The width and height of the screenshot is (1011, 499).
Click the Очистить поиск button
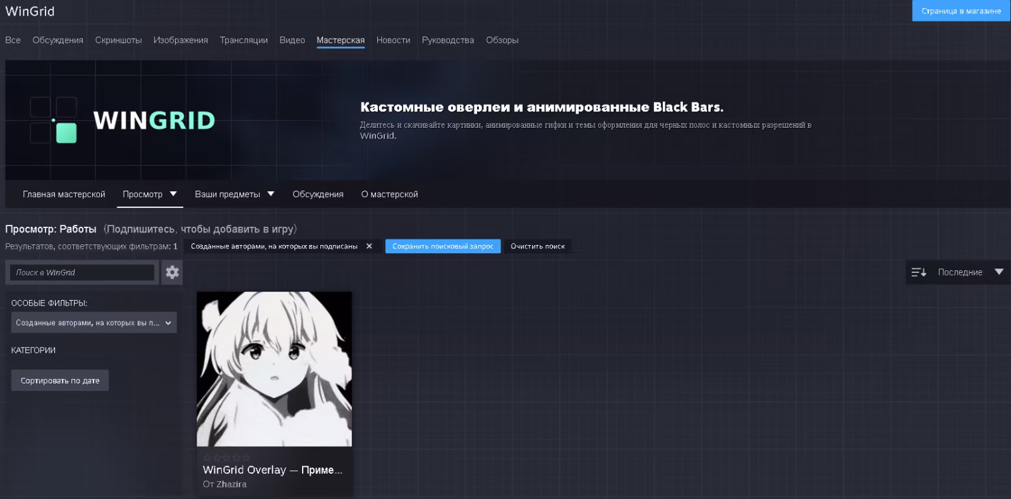click(x=538, y=246)
